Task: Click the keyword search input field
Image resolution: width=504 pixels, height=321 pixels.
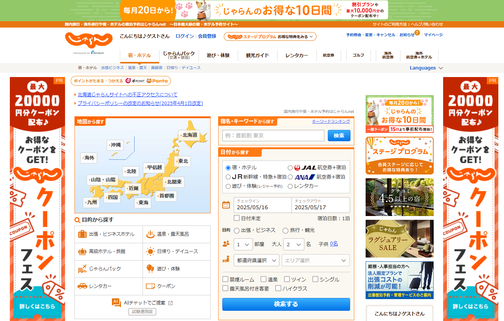Action: [273, 136]
